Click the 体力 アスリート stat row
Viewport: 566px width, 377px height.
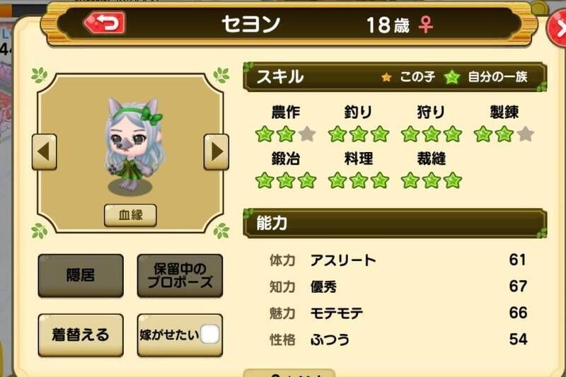(397, 260)
